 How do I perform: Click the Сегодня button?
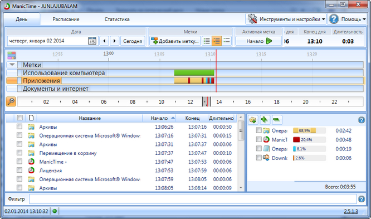(133, 41)
